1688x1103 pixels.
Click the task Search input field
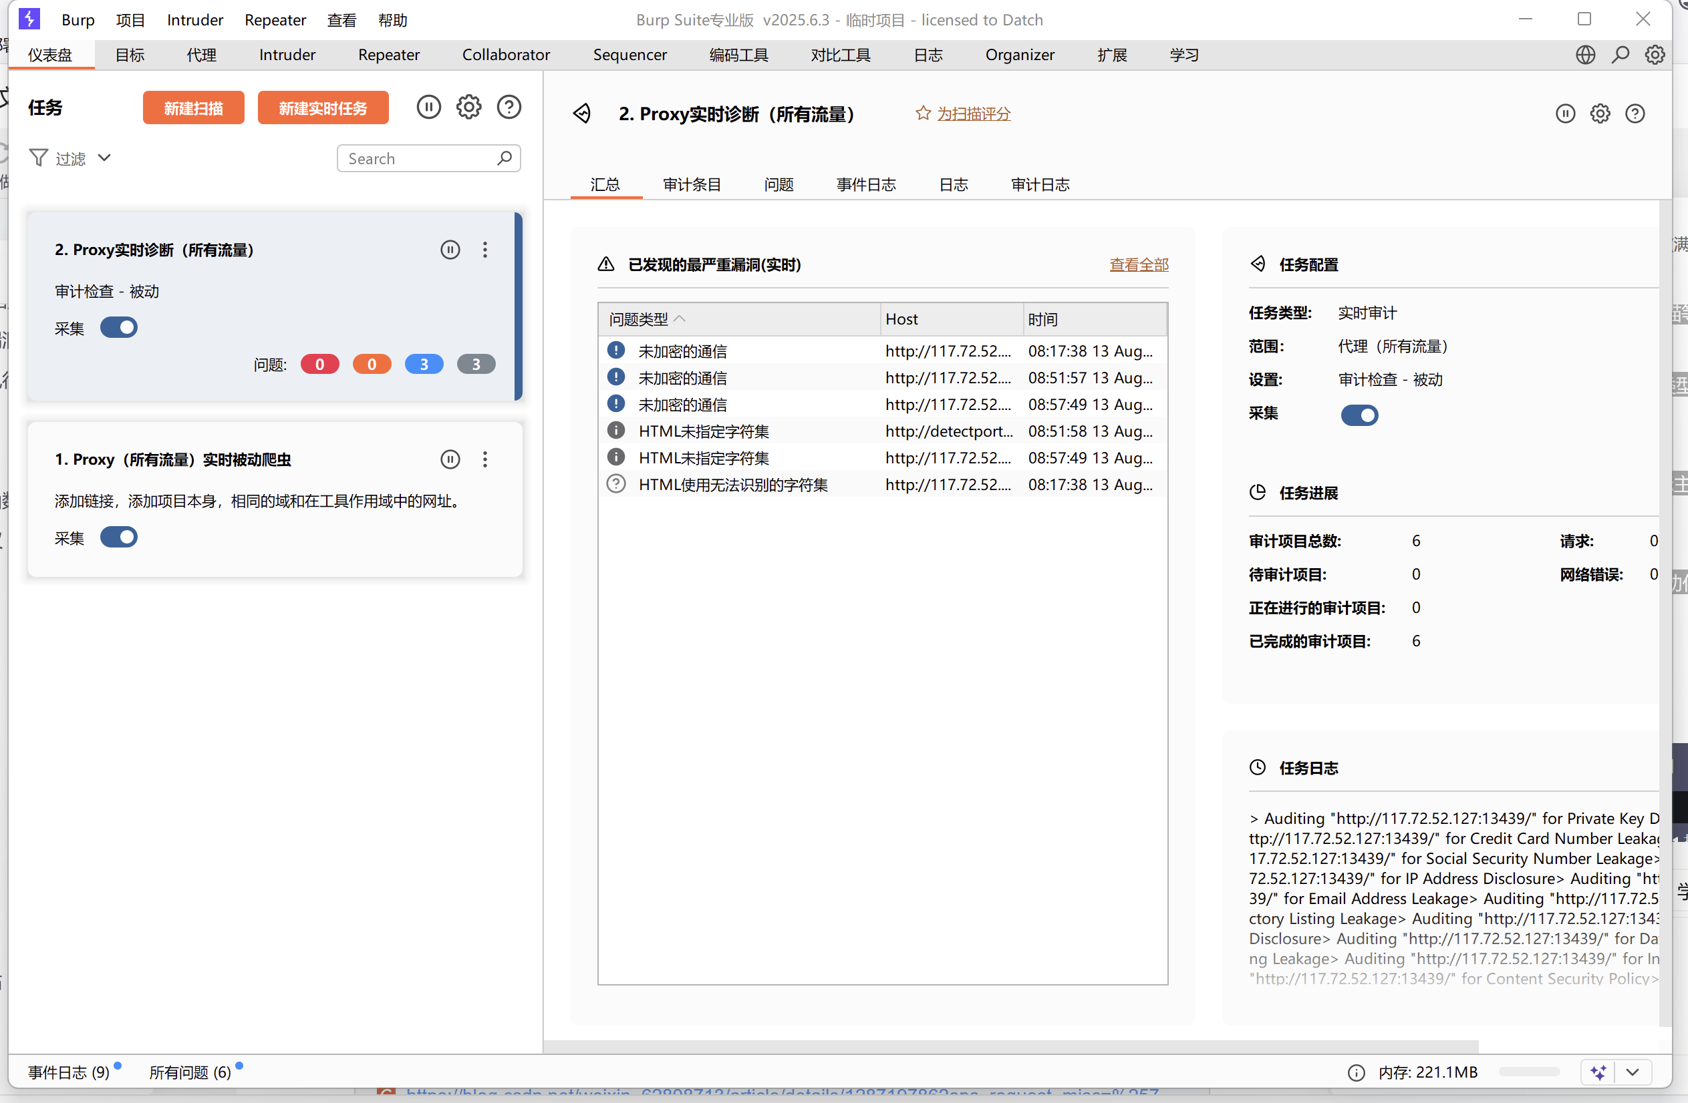point(418,159)
